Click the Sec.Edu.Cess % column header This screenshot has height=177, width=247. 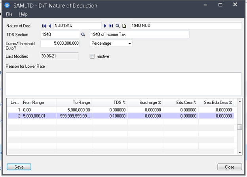pyautogui.click(x=216, y=103)
